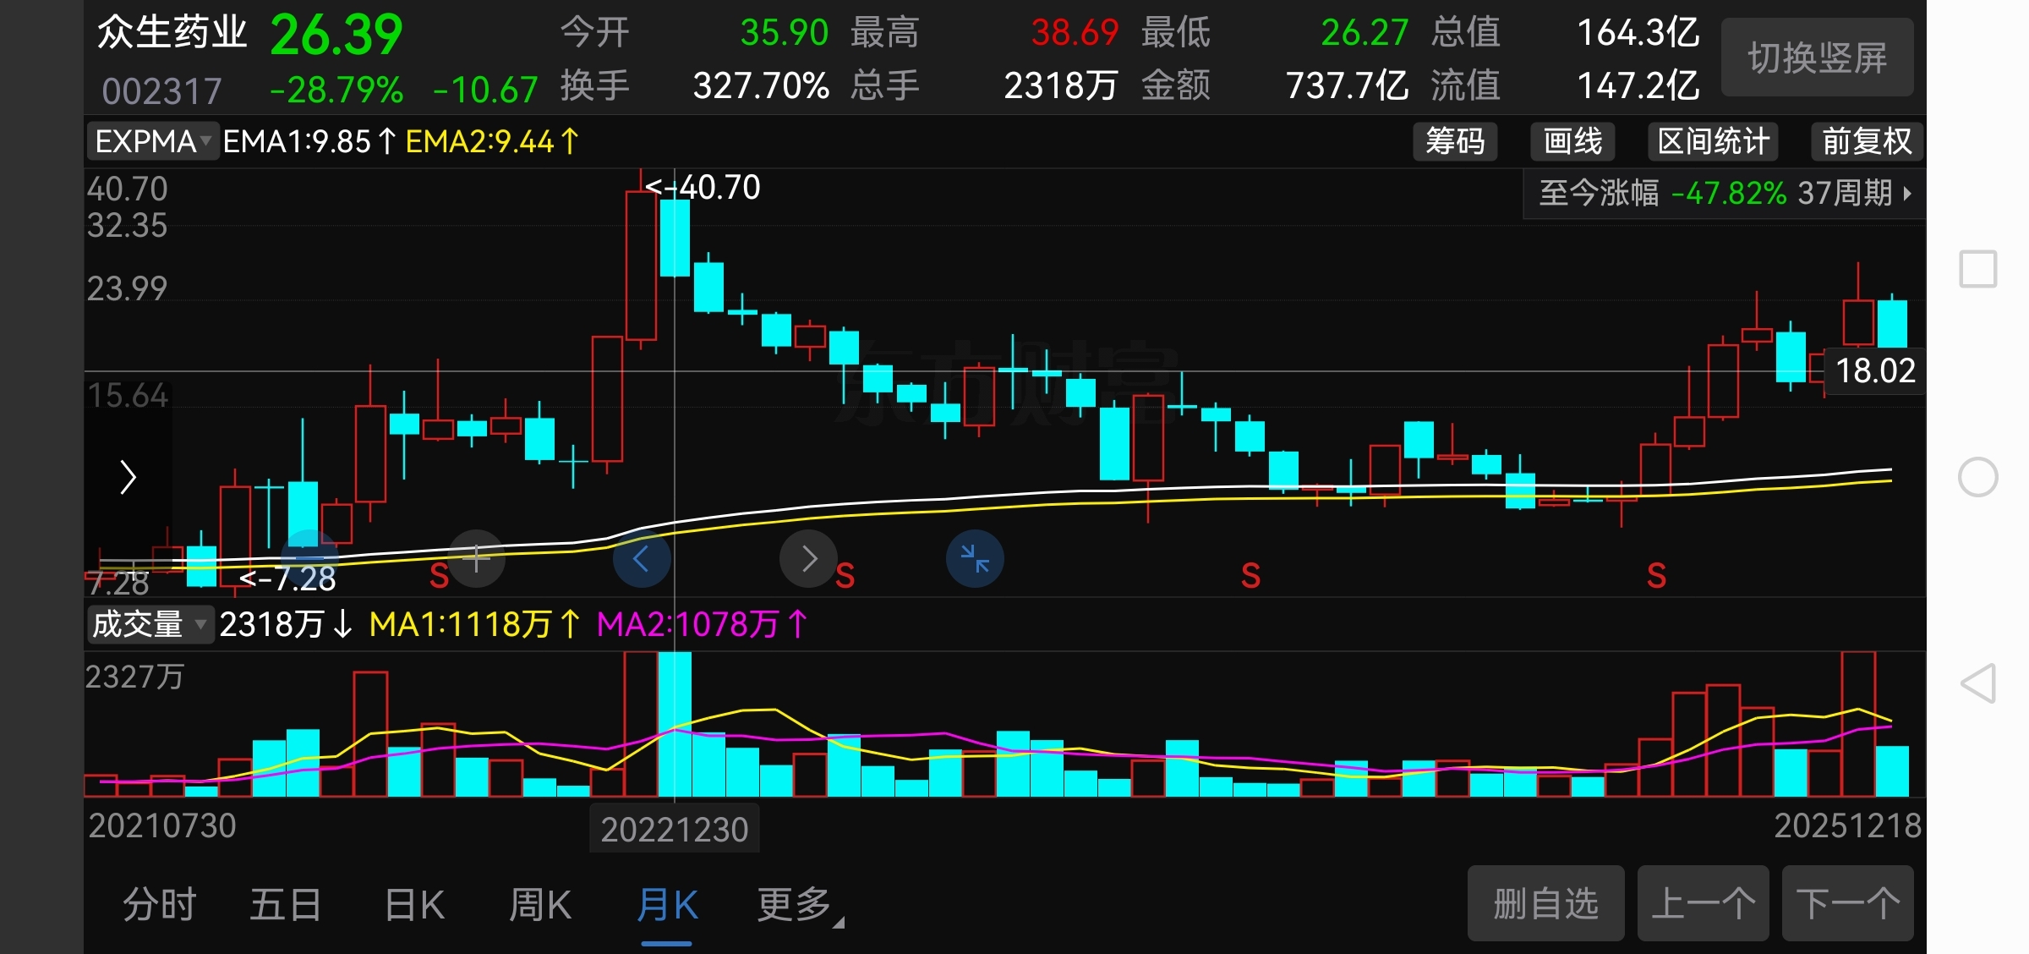Viewport: 2029px width, 954px height.
Task: Tap the Android back triangle icon
Action: (1977, 683)
